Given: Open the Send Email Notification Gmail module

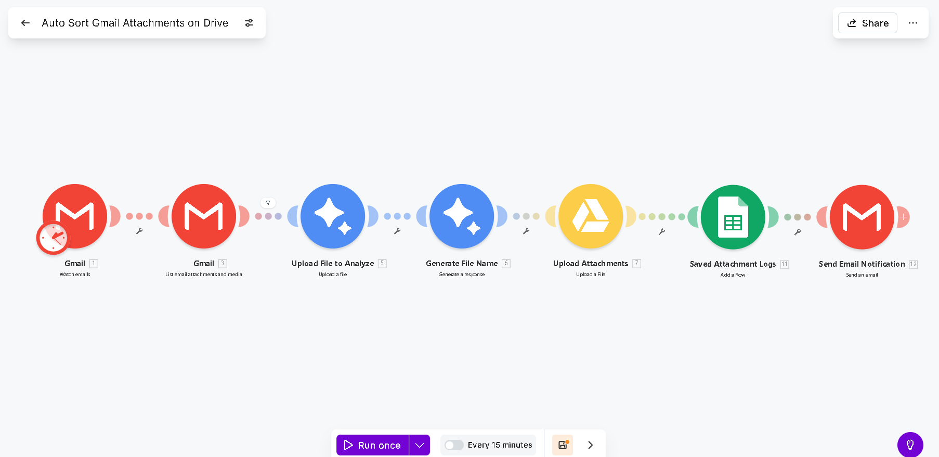Looking at the screenshot, I should (x=862, y=217).
